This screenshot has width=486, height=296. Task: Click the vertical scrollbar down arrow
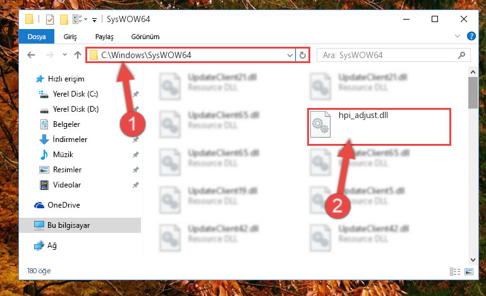pos(473,259)
